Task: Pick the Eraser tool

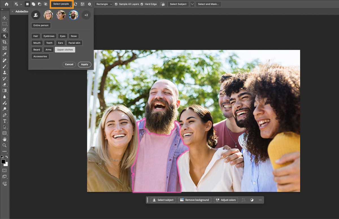Action: point(5,84)
